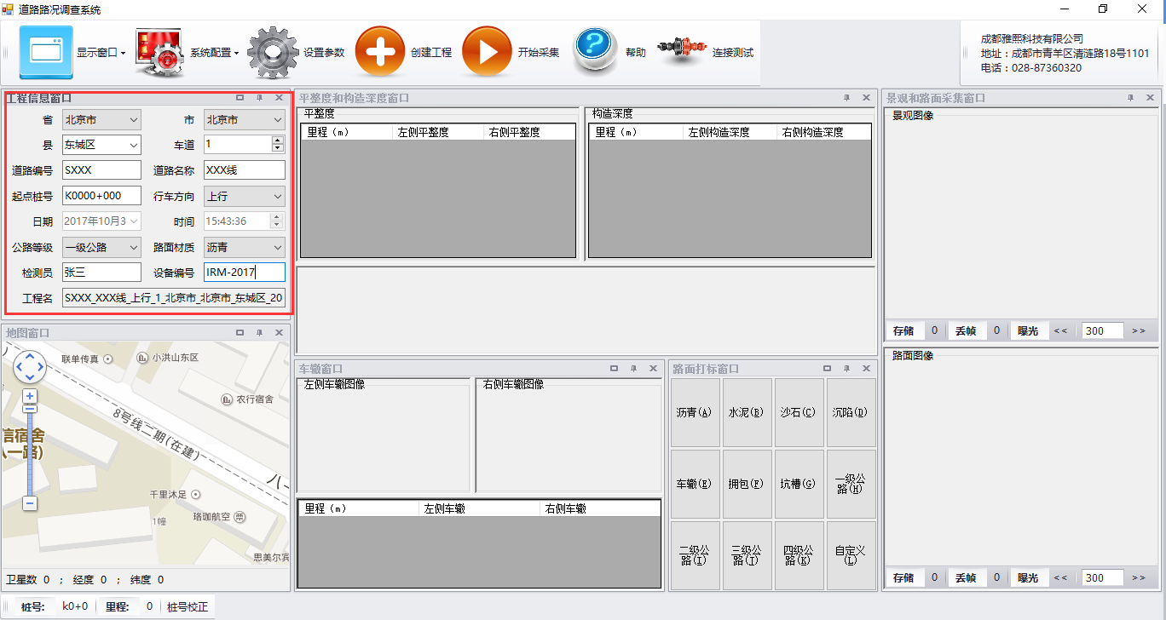Decrease 路面图像 exposure with <<
1166x620 pixels.
pos(1060,577)
